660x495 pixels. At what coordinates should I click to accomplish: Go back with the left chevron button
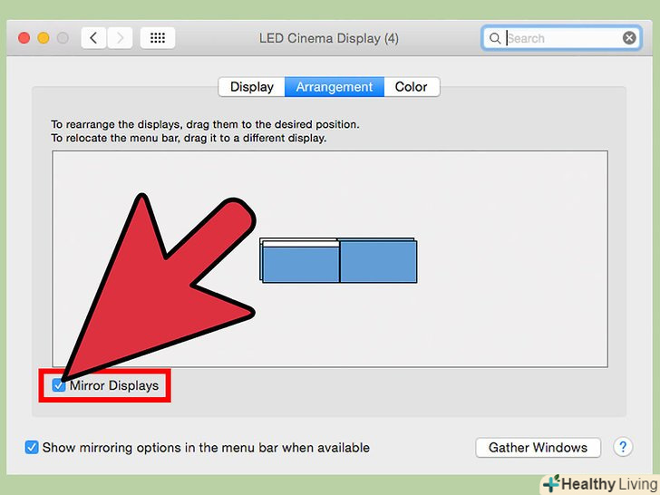pos(93,38)
